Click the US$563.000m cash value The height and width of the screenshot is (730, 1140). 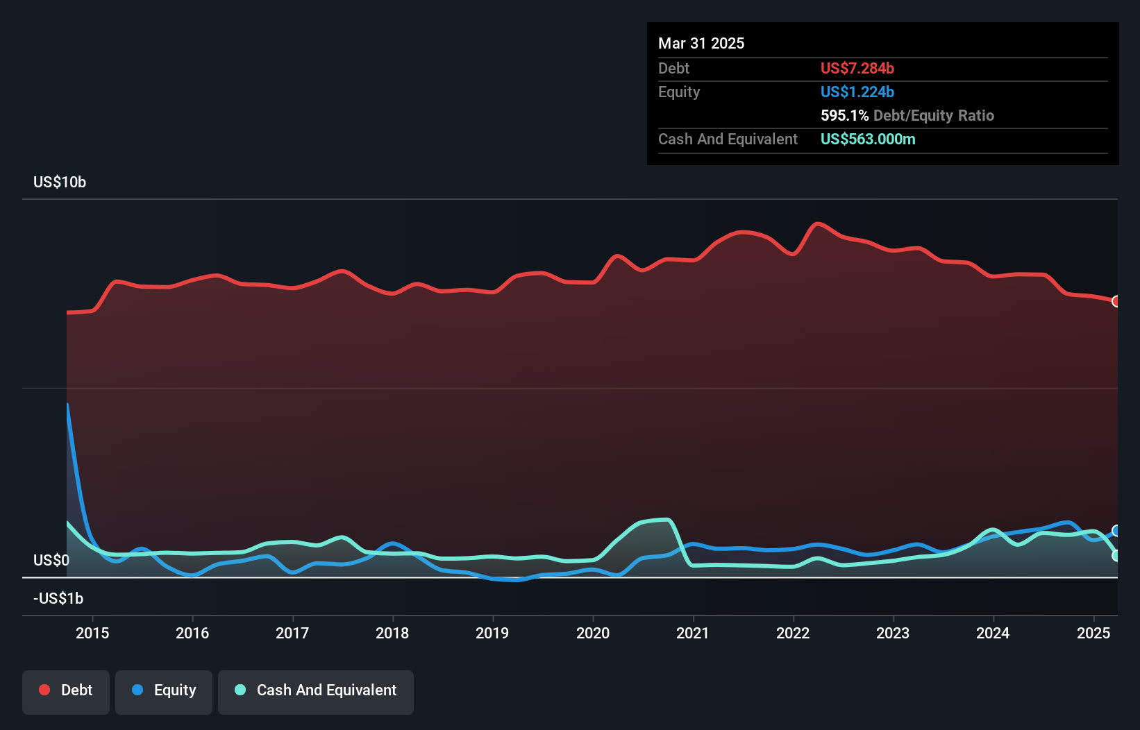[868, 139]
